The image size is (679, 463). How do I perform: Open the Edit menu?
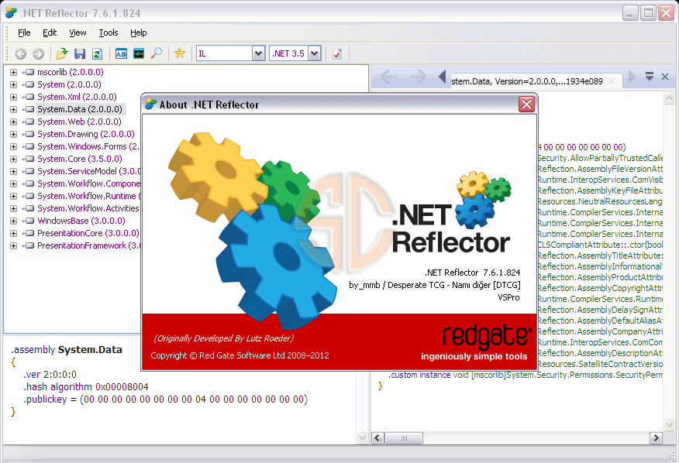[x=50, y=33]
